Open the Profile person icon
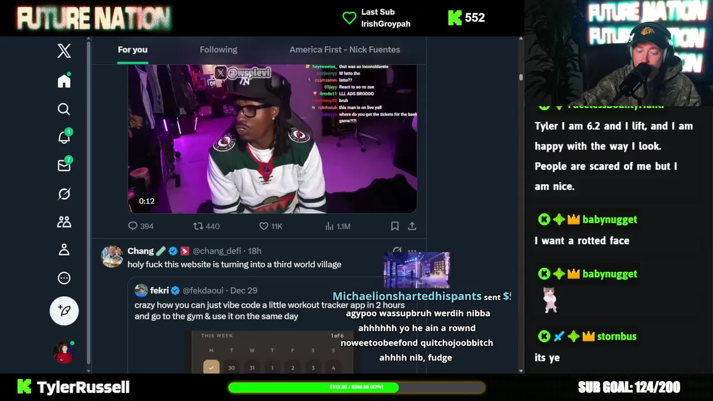This screenshot has width=713, height=401. [64, 250]
